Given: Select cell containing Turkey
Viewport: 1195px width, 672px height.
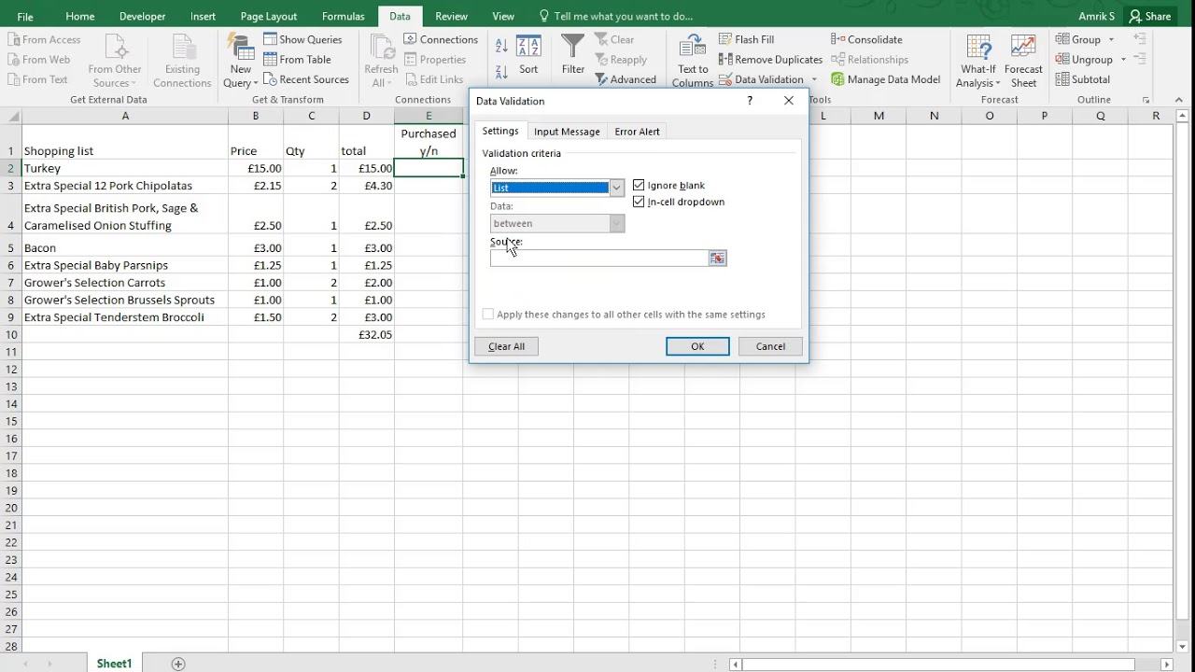Looking at the screenshot, I should (x=125, y=168).
